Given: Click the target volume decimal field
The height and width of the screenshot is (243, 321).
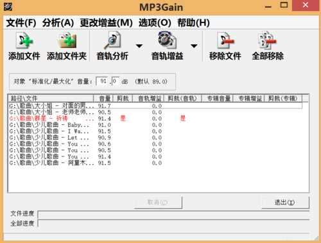Looking at the screenshot, I should (115, 81).
